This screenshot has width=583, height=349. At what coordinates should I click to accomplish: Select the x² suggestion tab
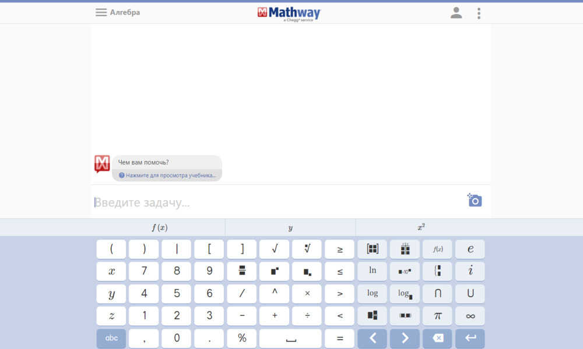pos(421,227)
